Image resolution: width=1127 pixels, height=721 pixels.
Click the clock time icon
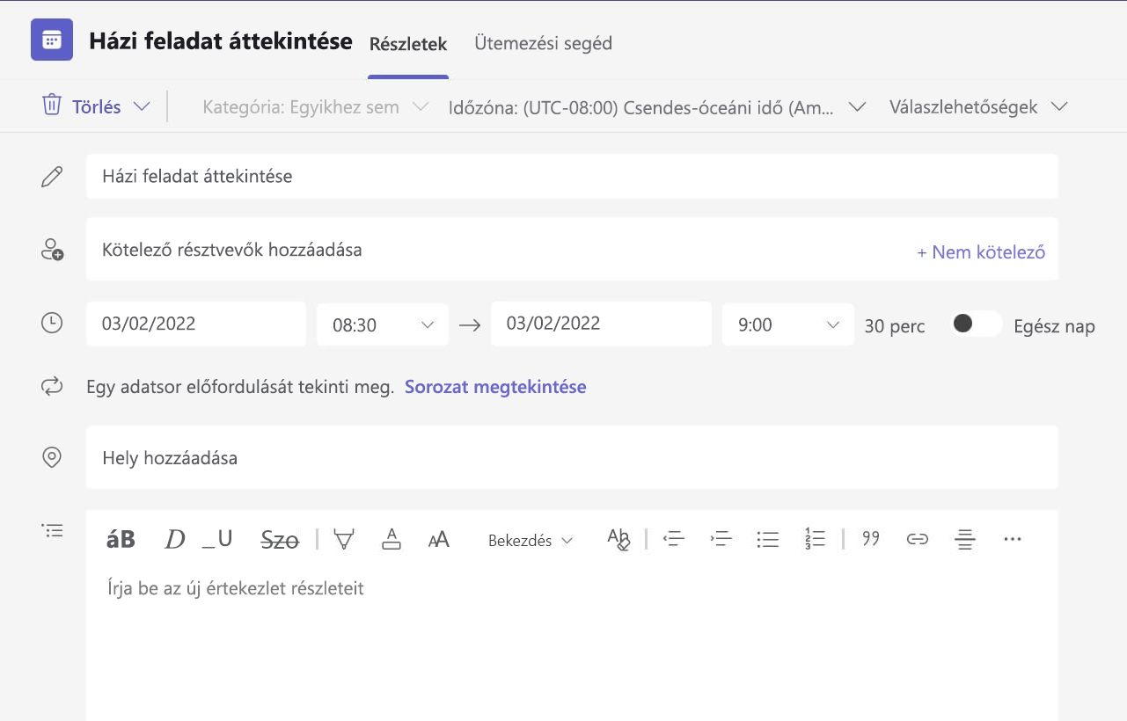coord(52,323)
